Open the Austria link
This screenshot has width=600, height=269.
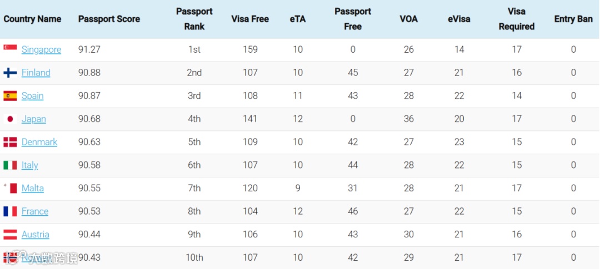(35, 234)
